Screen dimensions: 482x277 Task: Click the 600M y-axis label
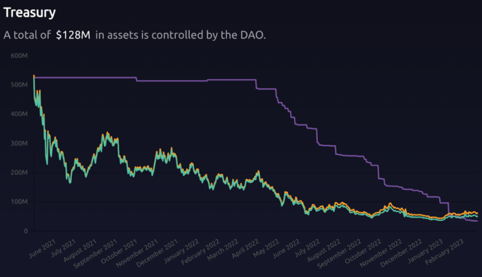pos(19,55)
